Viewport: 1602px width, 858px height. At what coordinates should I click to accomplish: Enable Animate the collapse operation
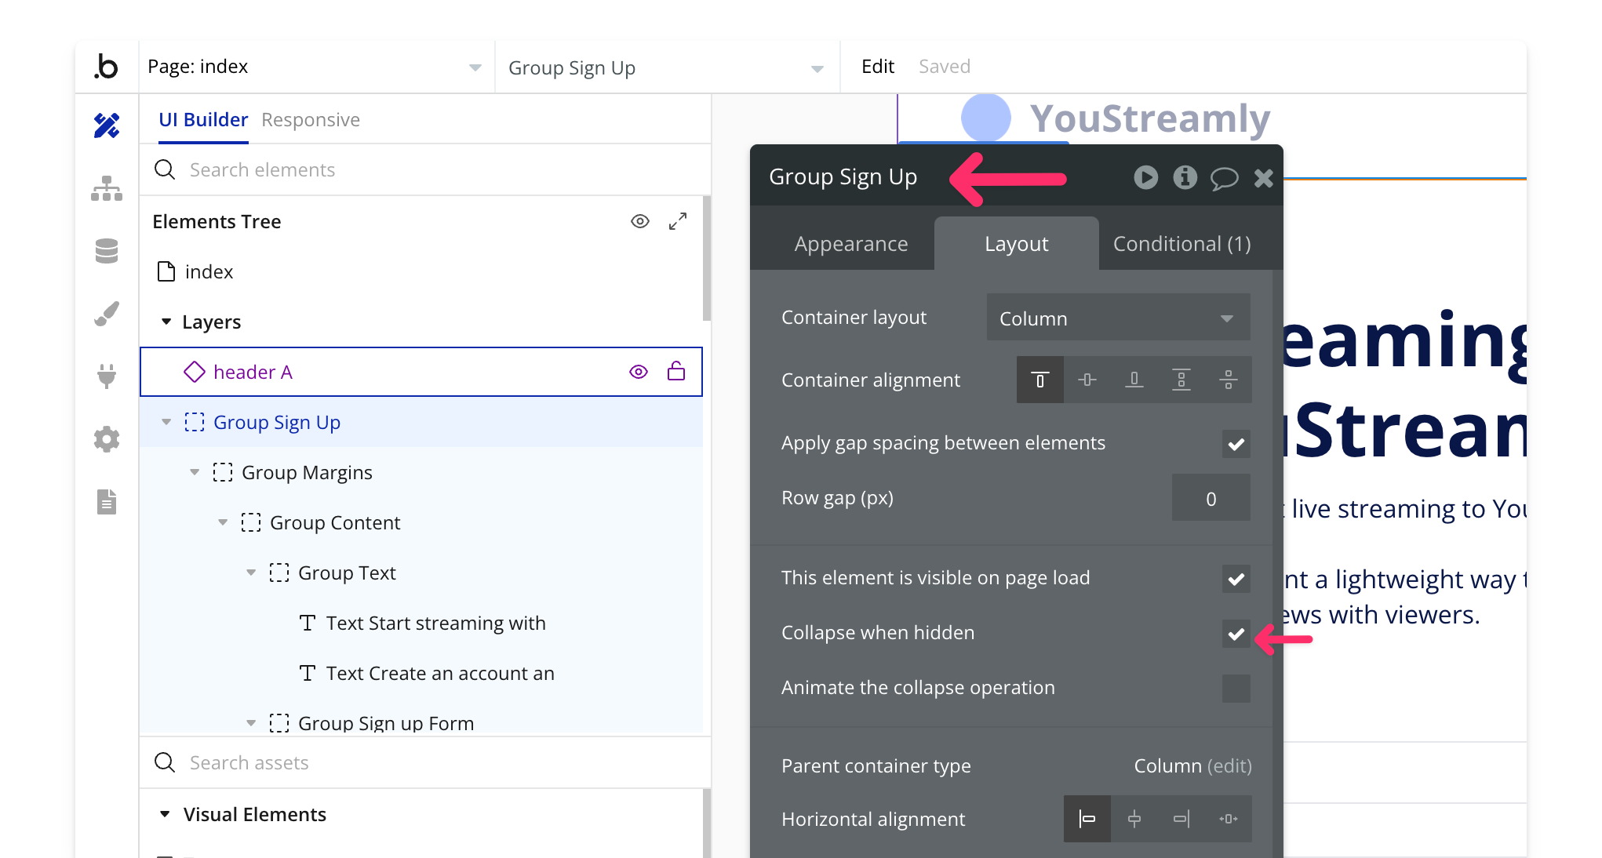(1236, 689)
